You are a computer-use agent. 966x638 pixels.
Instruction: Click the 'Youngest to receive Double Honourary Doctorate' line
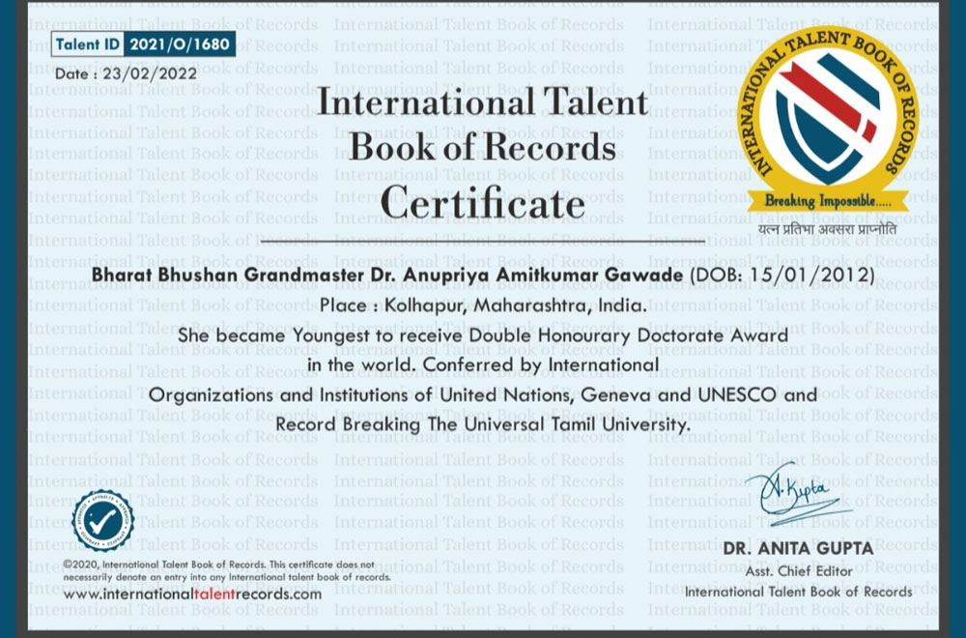483,336
